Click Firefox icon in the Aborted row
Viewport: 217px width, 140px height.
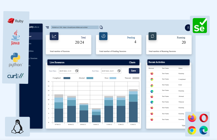click(x=152, y=97)
